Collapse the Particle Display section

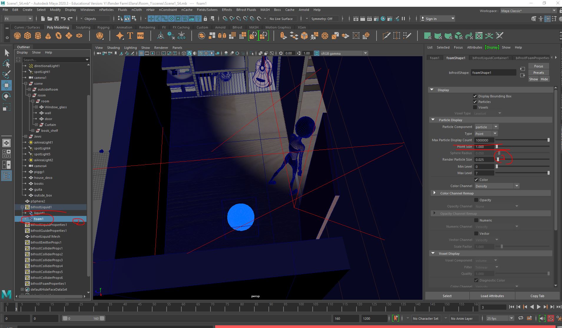coord(433,120)
